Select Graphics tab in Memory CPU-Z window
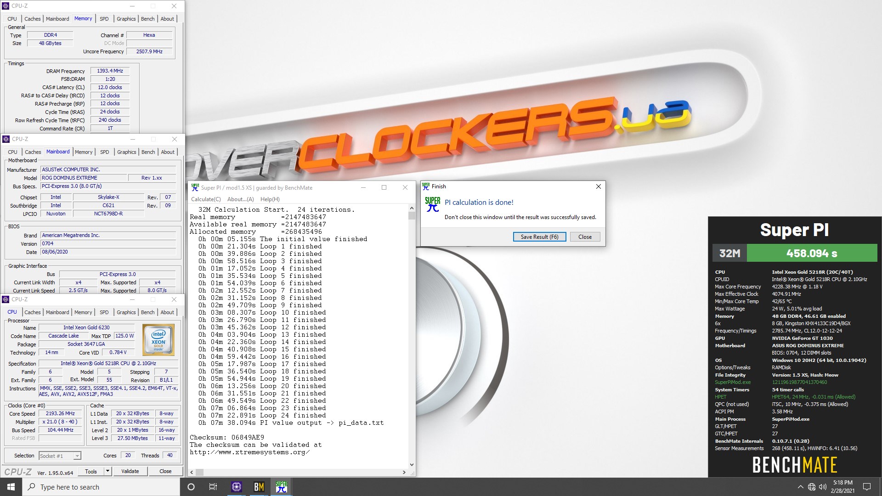 (126, 19)
